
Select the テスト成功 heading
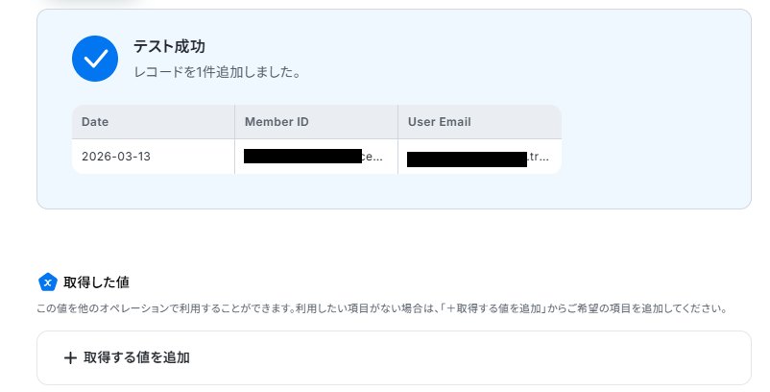click(x=169, y=47)
